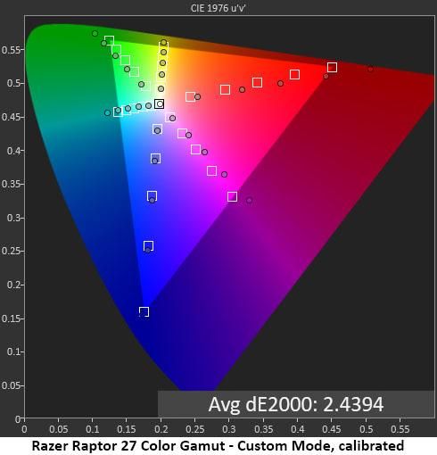This screenshot has height=455, width=437.
Task: Click the 0.15 label on vertical axis
Action: pyautogui.click(x=11, y=318)
